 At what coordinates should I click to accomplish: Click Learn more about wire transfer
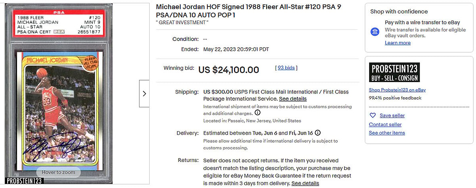click(397, 43)
